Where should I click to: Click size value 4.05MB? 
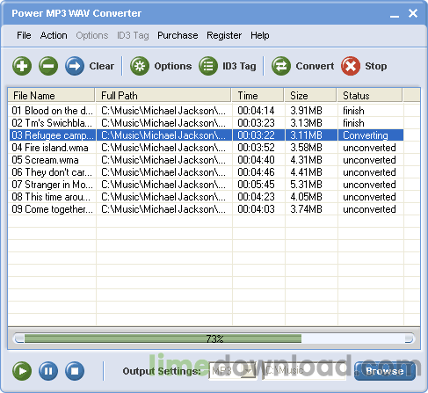(x=306, y=197)
